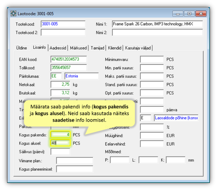
Task: Click the Kogus pakendis label
Action: point(33,135)
